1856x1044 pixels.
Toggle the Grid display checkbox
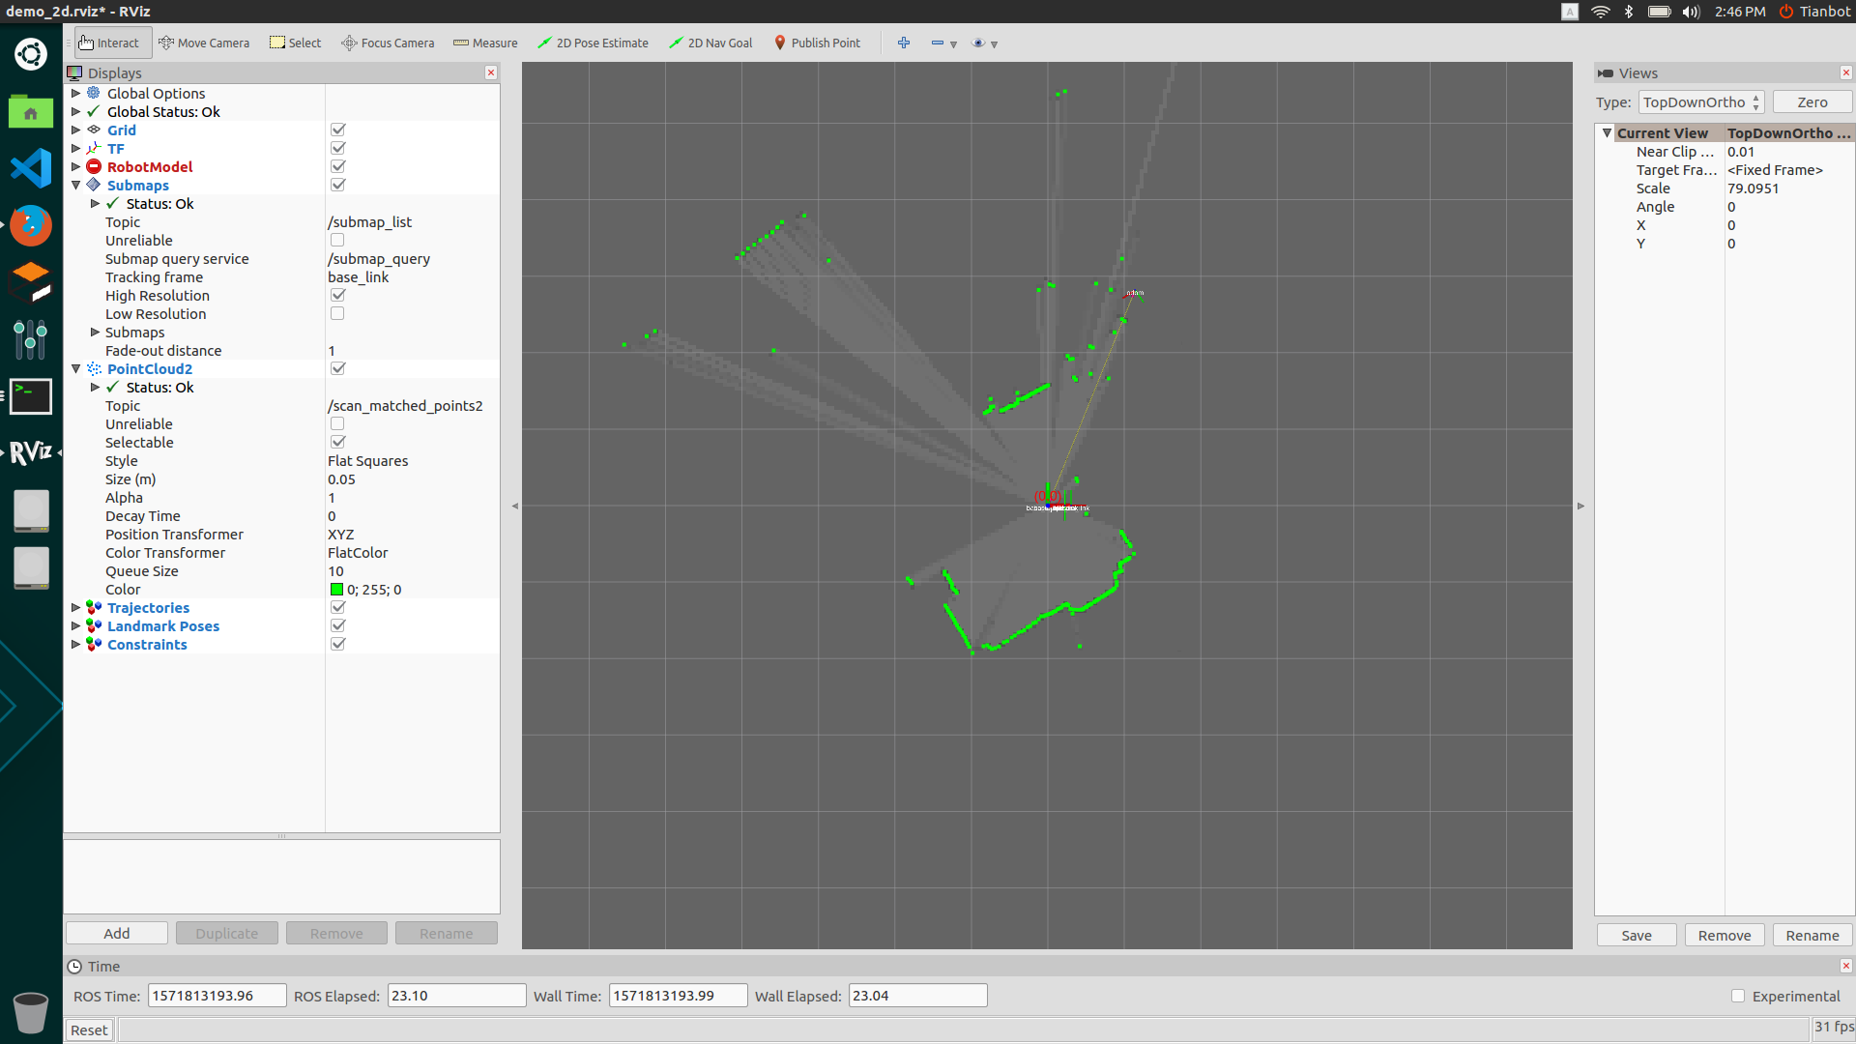click(x=338, y=130)
